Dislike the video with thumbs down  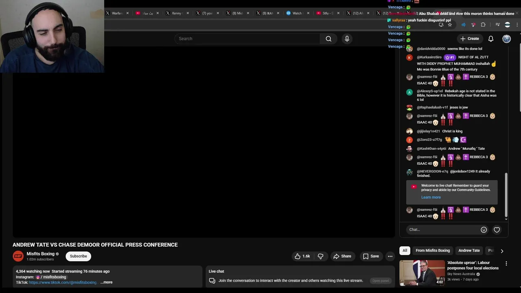coord(320,256)
